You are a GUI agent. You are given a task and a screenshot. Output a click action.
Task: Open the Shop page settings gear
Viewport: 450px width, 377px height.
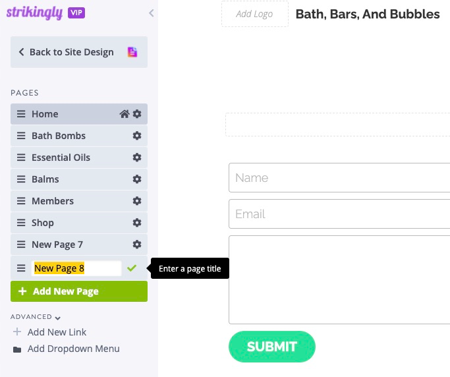coord(137,223)
